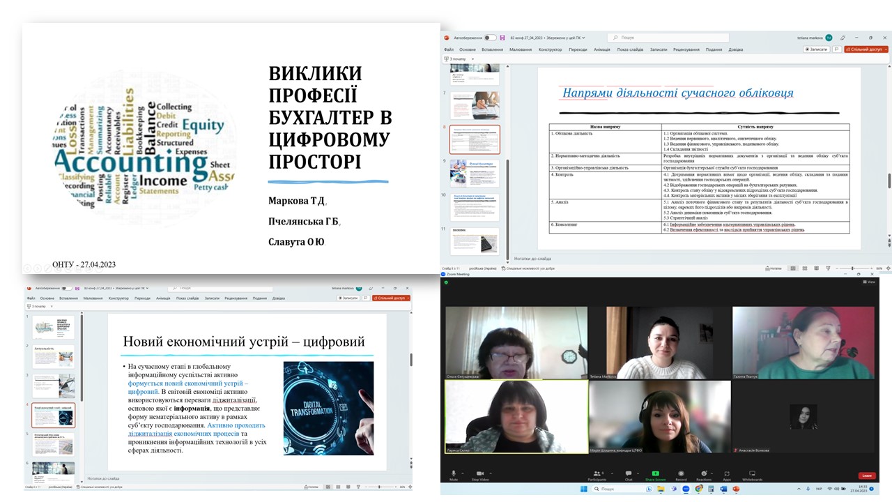Click green Share Screen icon in Zoom

tap(655, 473)
